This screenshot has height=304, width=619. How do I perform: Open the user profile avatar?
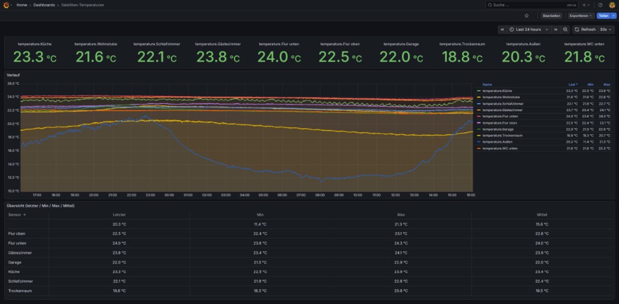(612, 5)
